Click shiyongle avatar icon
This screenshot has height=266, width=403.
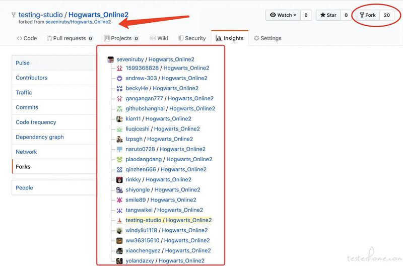119,190
